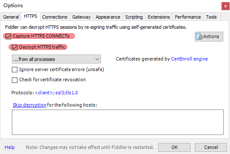Expand the from all processes dropdown
The width and height of the screenshot is (230, 154).
pos(56,59)
